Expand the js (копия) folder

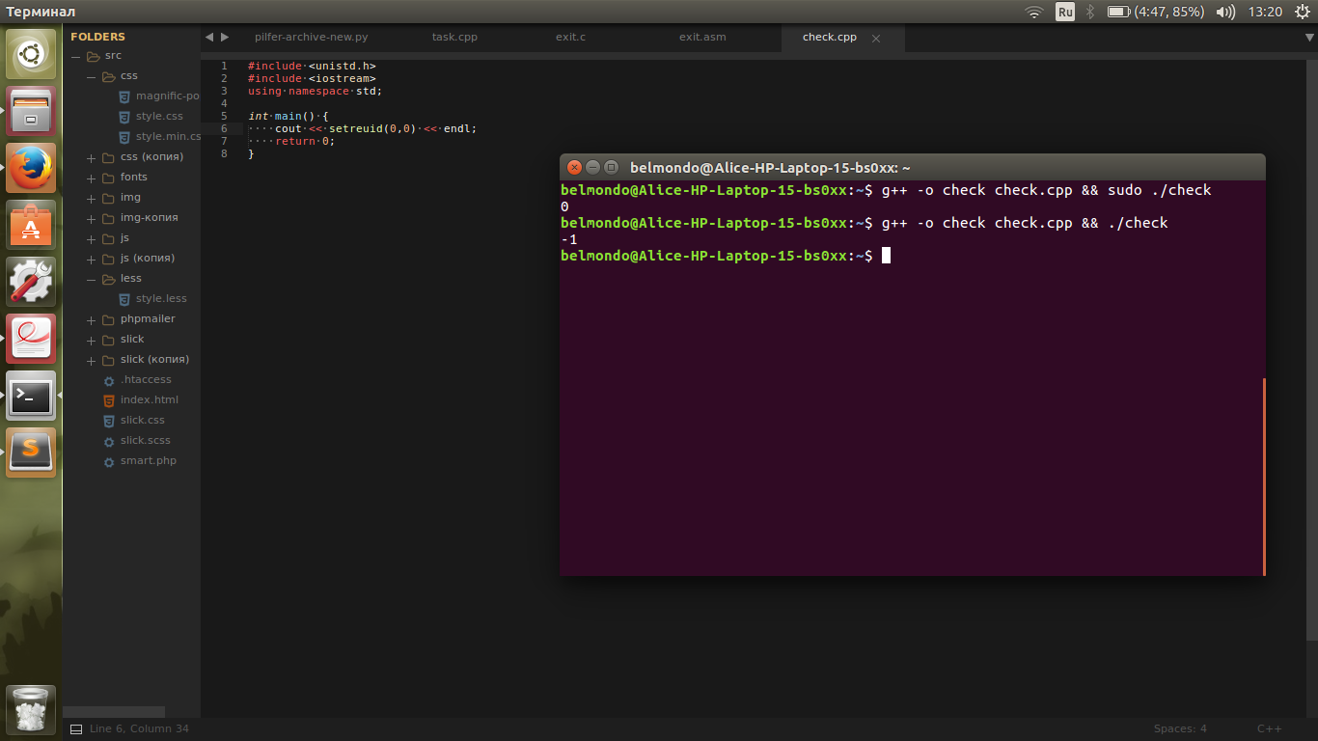pyautogui.click(x=91, y=259)
